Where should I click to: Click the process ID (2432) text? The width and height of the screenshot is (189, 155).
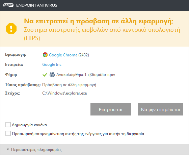click(x=84, y=55)
